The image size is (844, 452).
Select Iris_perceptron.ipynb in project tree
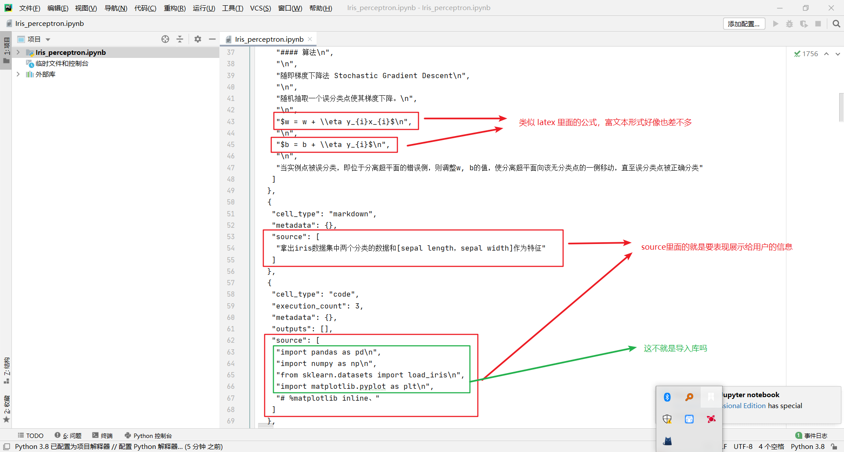point(70,52)
